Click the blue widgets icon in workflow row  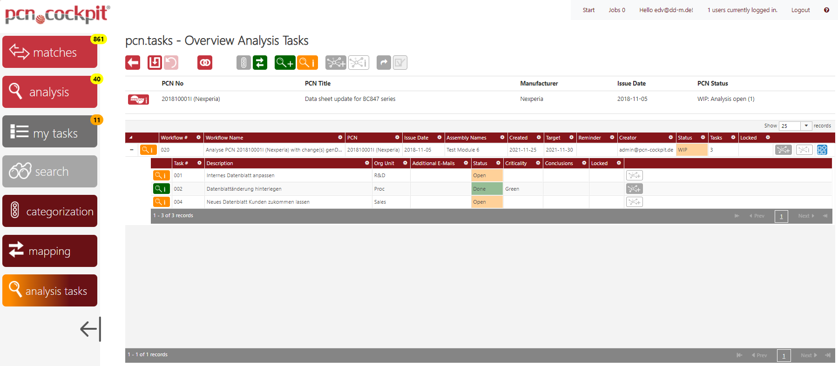click(822, 150)
